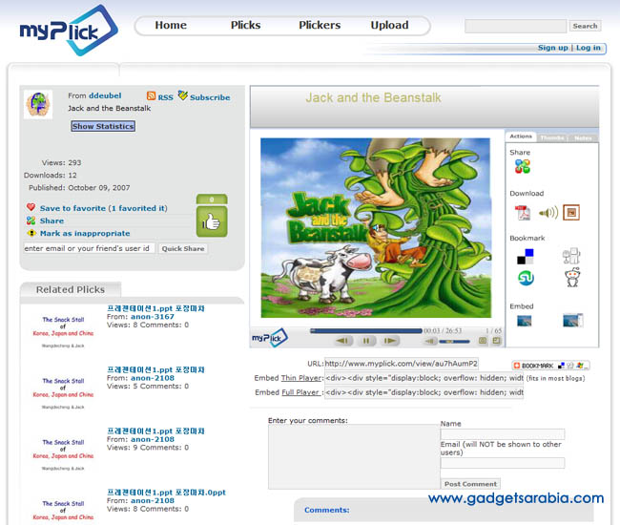Open the Home menu item

click(x=171, y=26)
